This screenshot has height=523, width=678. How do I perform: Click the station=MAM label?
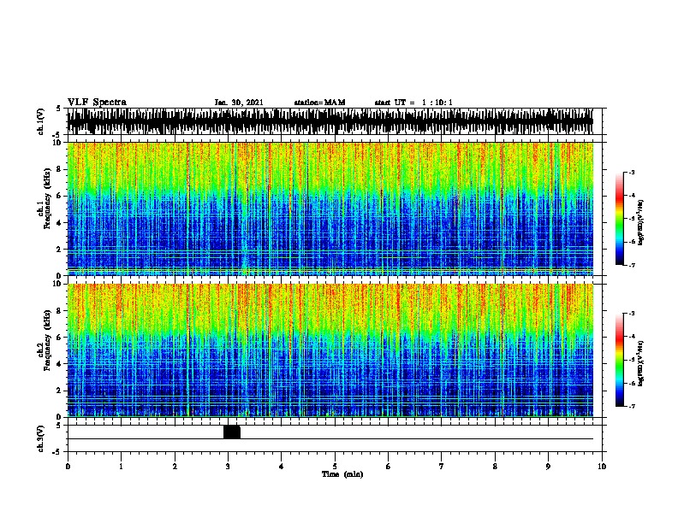click(x=319, y=103)
